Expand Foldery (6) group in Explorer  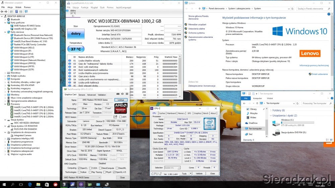271,110
